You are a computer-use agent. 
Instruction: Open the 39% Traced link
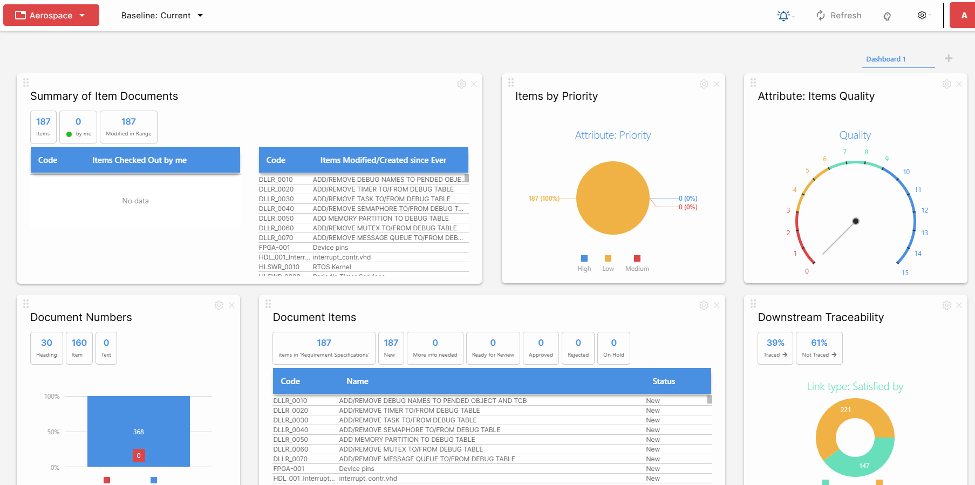coord(775,348)
